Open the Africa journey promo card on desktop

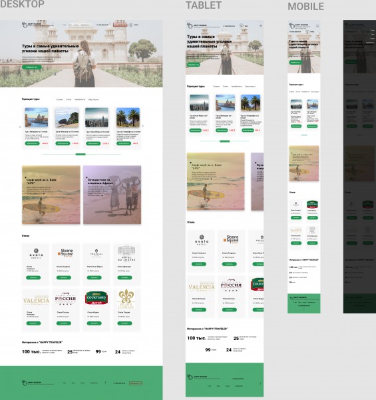tap(112, 195)
